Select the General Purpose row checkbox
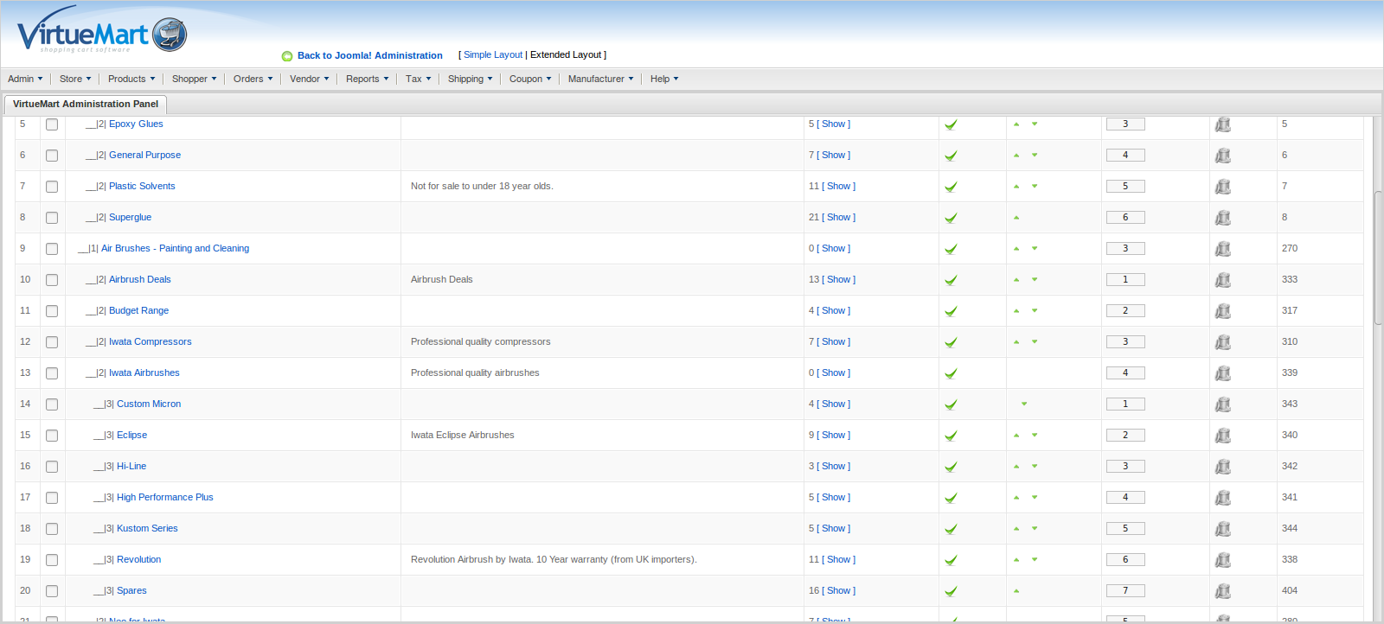 coord(52,156)
